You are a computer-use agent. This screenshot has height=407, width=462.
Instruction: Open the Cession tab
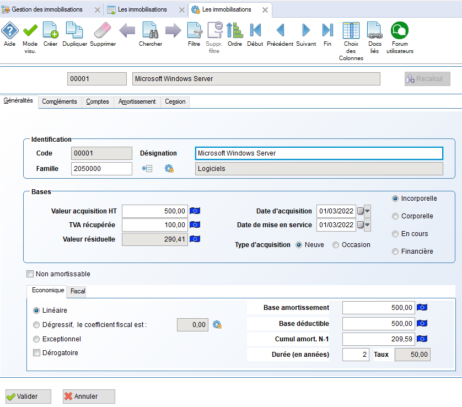click(x=175, y=101)
